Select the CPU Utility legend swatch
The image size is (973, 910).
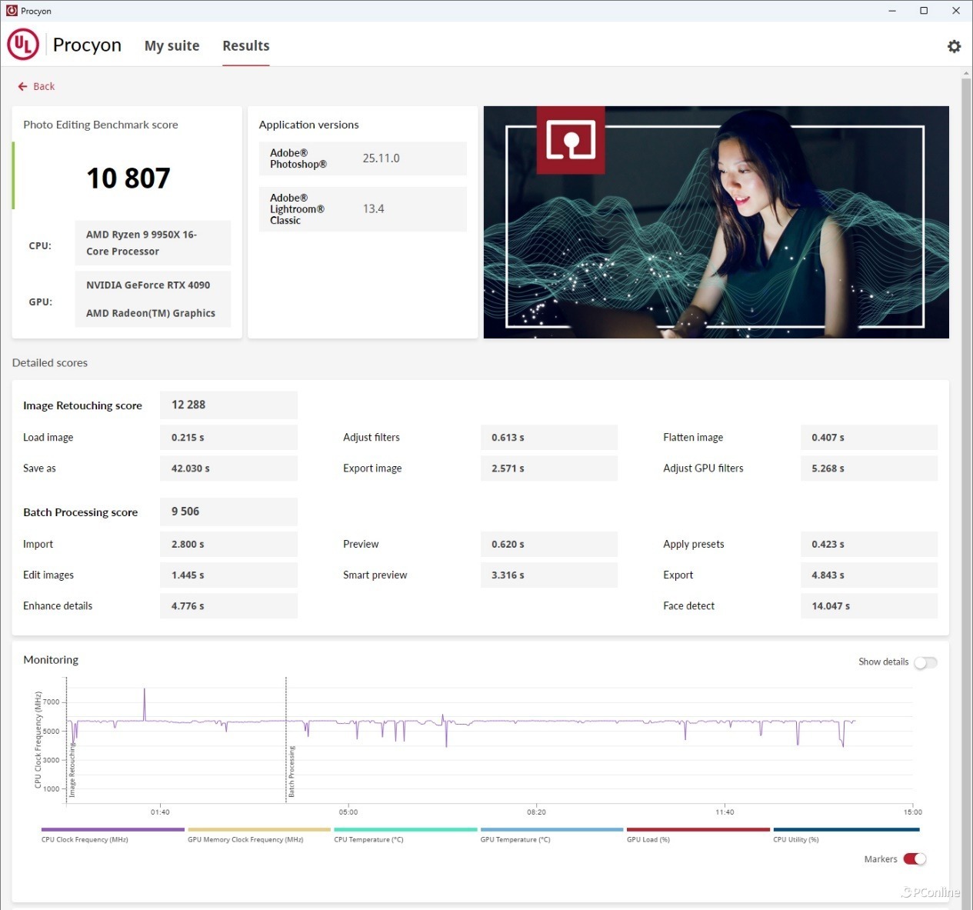(x=845, y=830)
